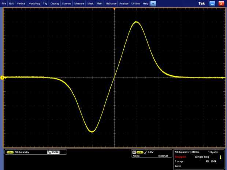Expand the menu bar dropdown arrow button
The height and width of the screenshot is (170, 227).
[153, 4]
